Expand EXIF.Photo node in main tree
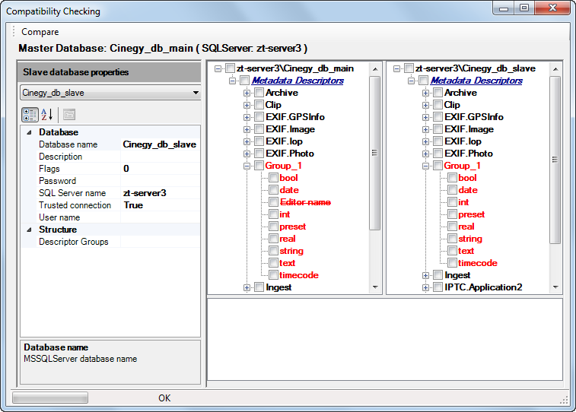The height and width of the screenshot is (412, 576). [x=247, y=154]
